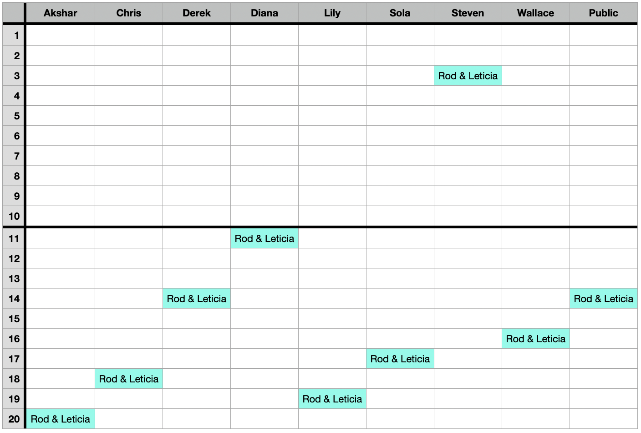Screen dimensions: 641x433
Task: Click Rod & Leticia cell in Derek column
Action: click(x=197, y=299)
